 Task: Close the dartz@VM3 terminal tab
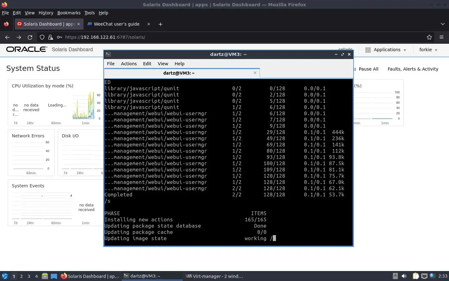click(x=255, y=73)
